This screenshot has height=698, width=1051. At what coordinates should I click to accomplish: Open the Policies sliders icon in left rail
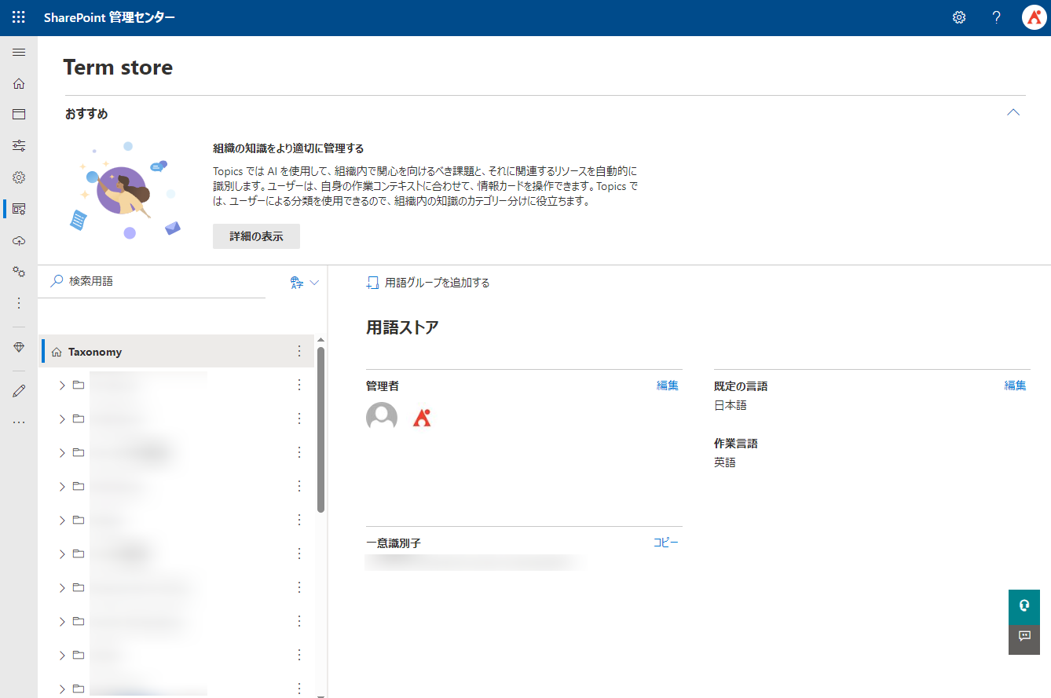(19, 145)
